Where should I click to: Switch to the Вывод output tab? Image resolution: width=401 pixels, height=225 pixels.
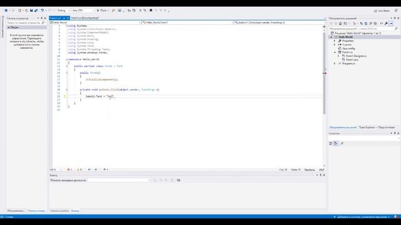[x=75, y=211]
